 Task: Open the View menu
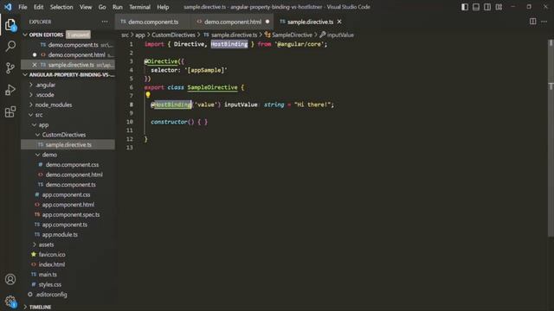pos(86,7)
